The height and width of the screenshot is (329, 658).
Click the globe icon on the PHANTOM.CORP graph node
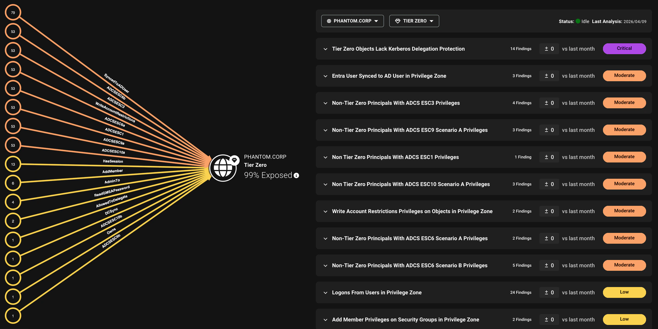coord(223,168)
